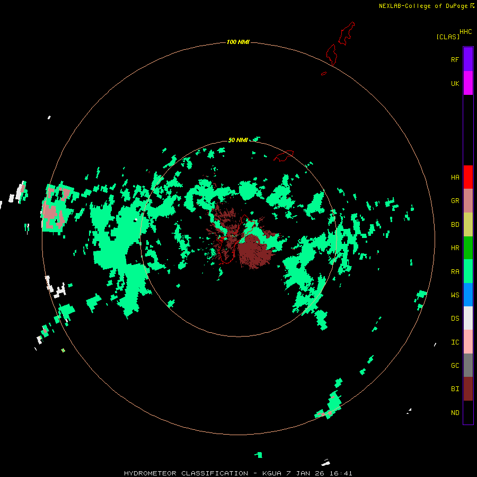
Task: Click the WS legend label
Action: (x=455, y=295)
